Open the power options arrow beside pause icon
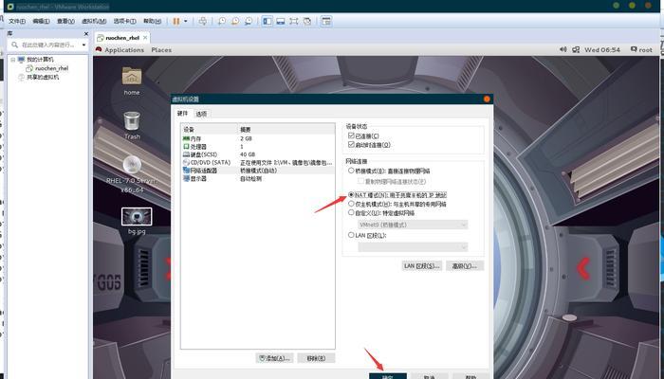Screen dimensions: 664x379 tap(186, 21)
